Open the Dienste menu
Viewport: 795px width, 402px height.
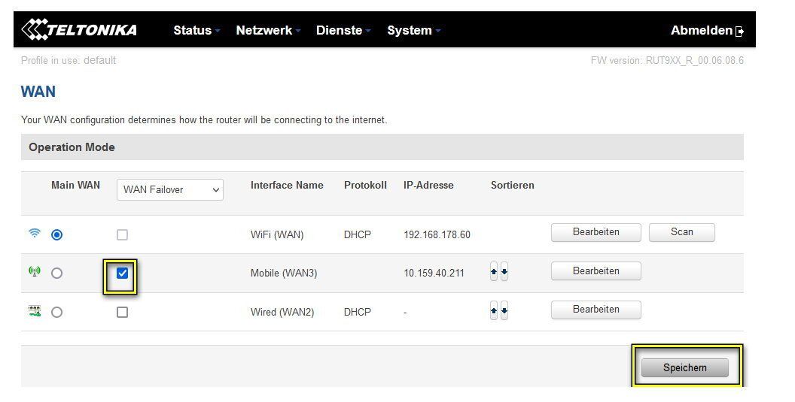343,31
